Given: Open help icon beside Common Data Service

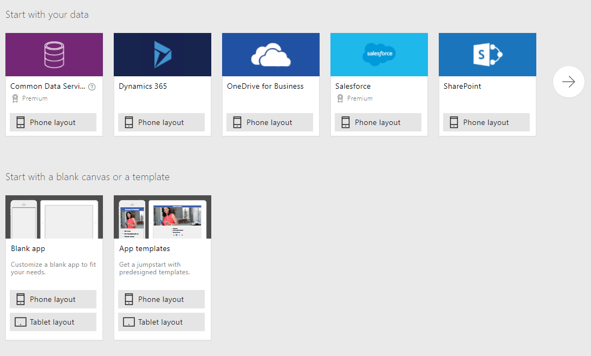Looking at the screenshot, I should [x=92, y=87].
